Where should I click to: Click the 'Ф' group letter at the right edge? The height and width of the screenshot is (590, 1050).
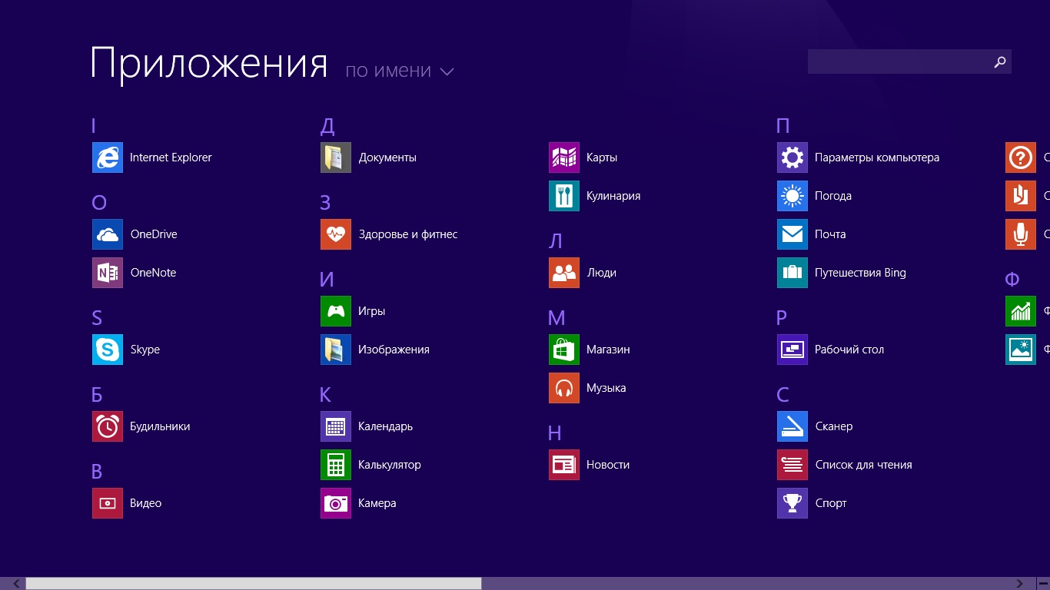click(x=1012, y=280)
